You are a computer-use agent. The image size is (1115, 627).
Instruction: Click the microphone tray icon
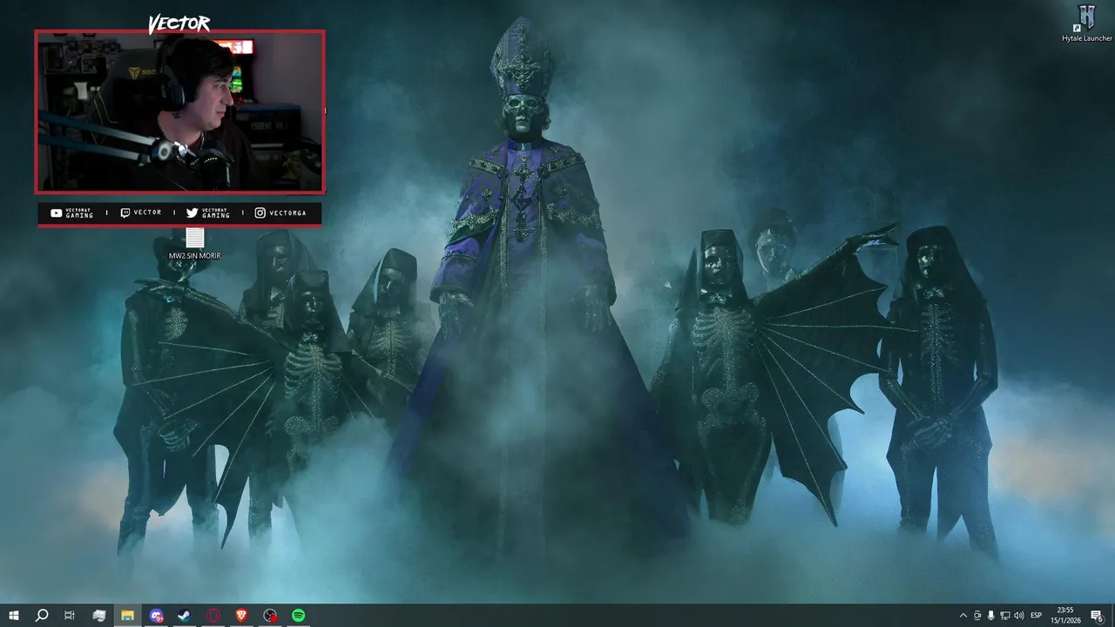point(991,616)
